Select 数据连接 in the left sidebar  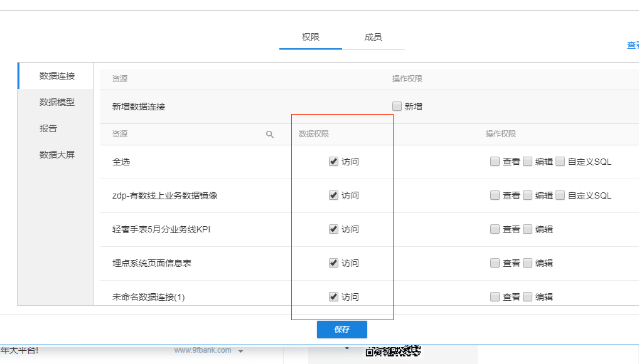tap(57, 76)
